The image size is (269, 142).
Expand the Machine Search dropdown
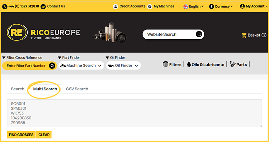[x=81, y=66]
